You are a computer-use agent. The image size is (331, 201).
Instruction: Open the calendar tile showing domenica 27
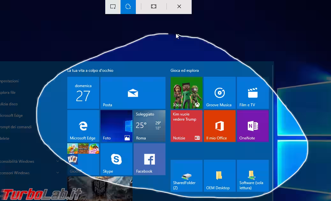83,93
